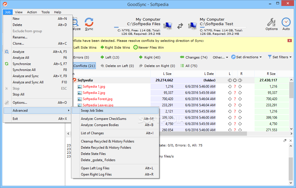Set Softpedia folder direction to right
Viewport: 296px width, 188px height.
[240, 80]
